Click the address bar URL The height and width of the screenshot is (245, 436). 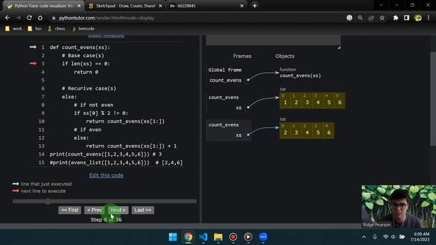tap(106, 18)
